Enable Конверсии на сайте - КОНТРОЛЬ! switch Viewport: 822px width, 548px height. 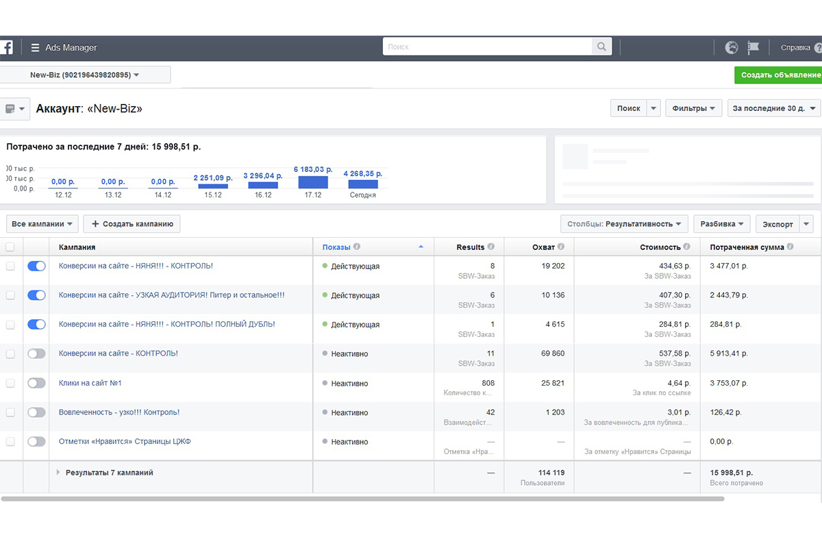(x=36, y=353)
